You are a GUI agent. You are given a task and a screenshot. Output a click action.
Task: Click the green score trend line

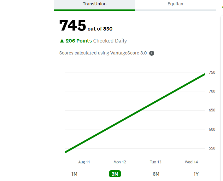[x=135, y=113]
